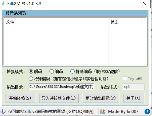Click the green treble clef app icon
Screen dimensions: 152x116
click(x=3, y=3)
